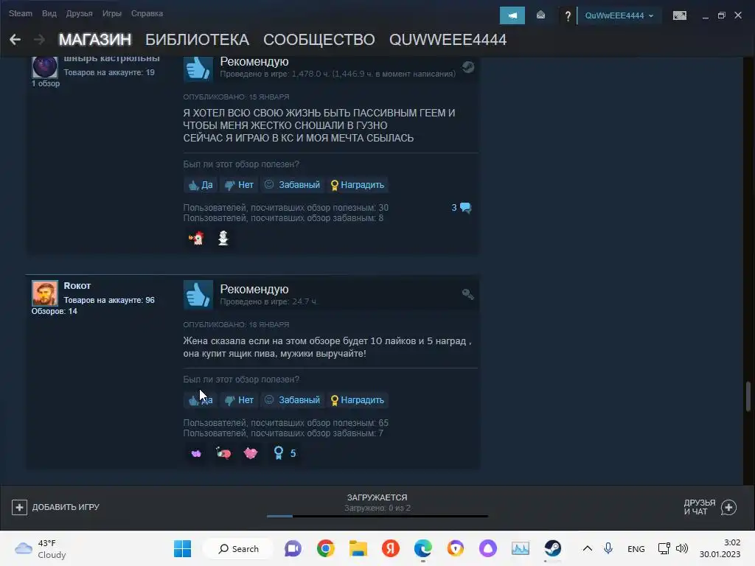Open the Rokot profile name

coord(77,285)
